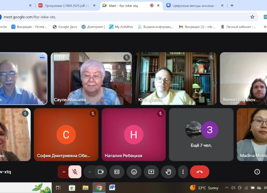The height and width of the screenshot is (193, 267).
Task: Raise hand in the meeting
Action: point(168,172)
